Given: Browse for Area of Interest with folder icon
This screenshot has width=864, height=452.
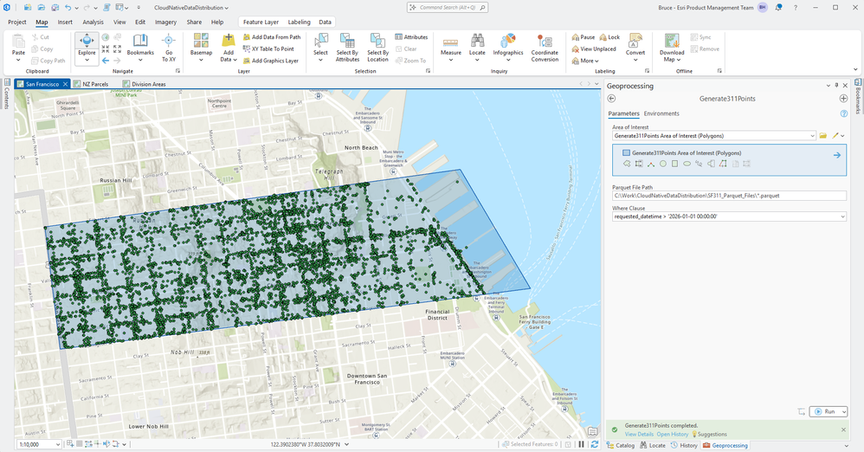Looking at the screenshot, I should (x=822, y=136).
